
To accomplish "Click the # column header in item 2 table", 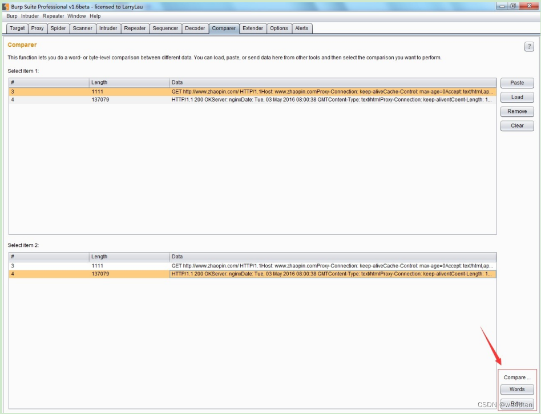I will (49, 257).
